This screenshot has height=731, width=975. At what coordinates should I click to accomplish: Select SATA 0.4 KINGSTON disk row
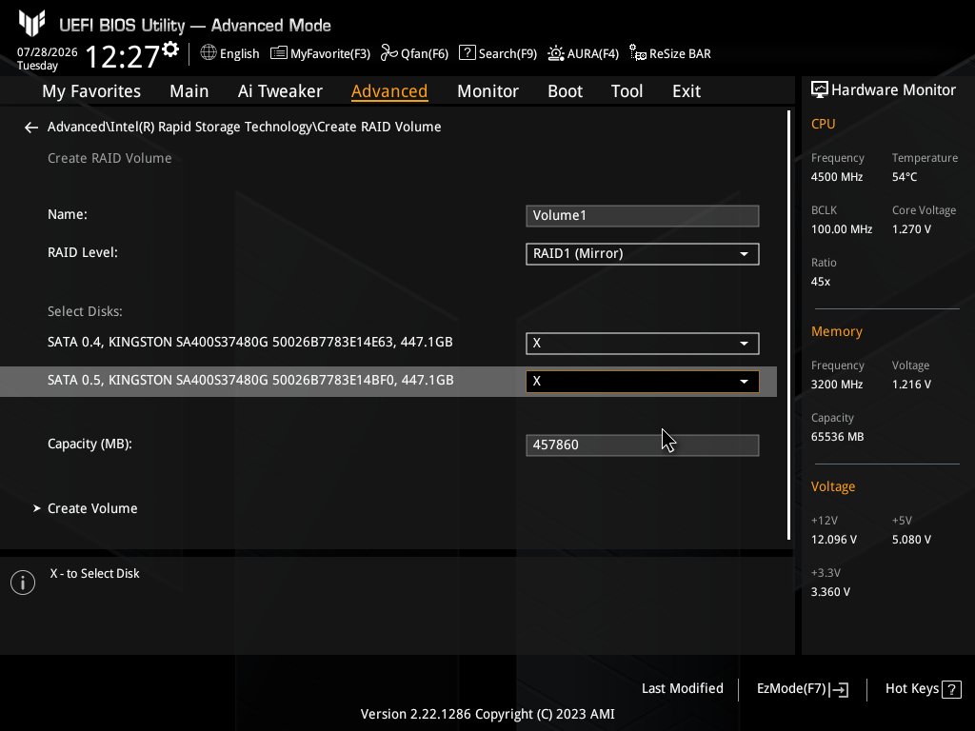point(250,343)
